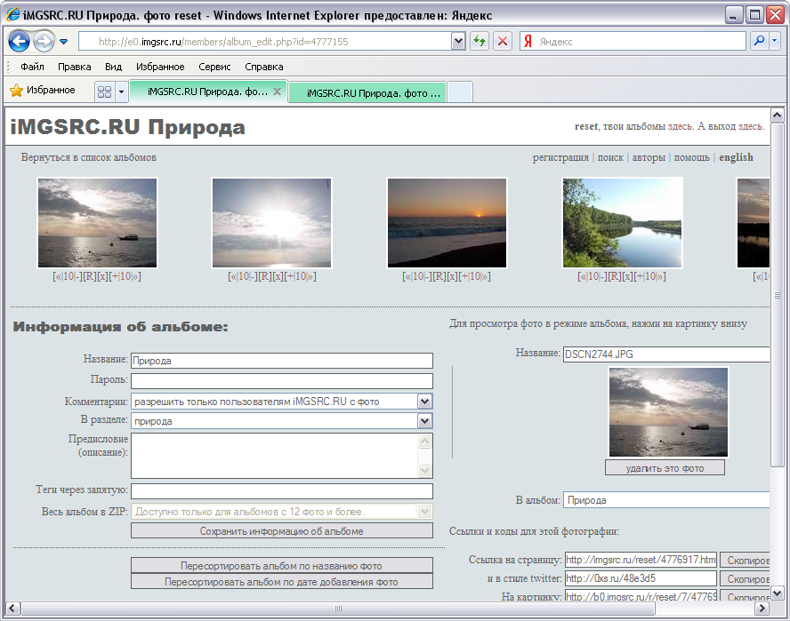This screenshot has height=621, width=790.
Task: Expand the address bar history dropdown
Action: coord(456,41)
